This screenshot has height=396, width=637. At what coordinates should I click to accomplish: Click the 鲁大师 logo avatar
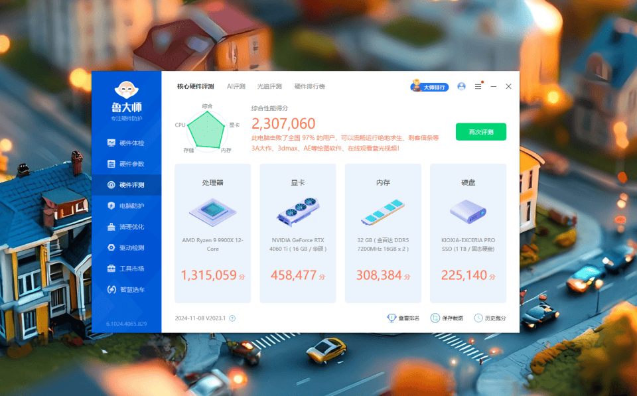[126, 90]
